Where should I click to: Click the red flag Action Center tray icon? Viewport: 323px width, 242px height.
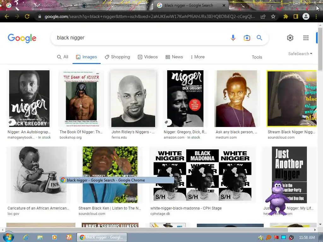tap(276, 238)
